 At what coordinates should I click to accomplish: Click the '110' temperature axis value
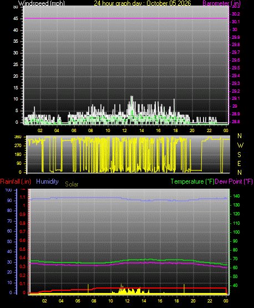tap(236, 223)
